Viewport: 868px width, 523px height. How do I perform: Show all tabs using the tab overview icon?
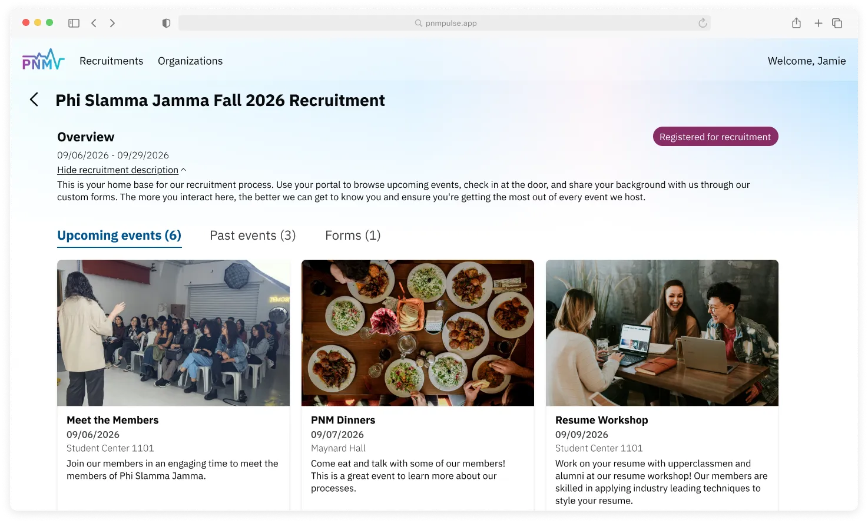click(x=837, y=22)
